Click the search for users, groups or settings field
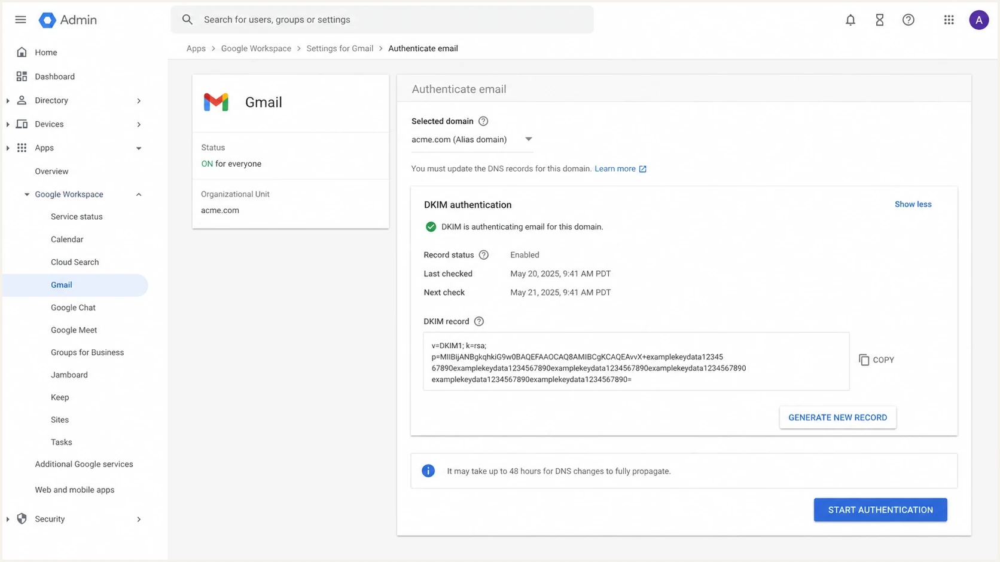This screenshot has height=562, width=1000. pyautogui.click(x=382, y=20)
